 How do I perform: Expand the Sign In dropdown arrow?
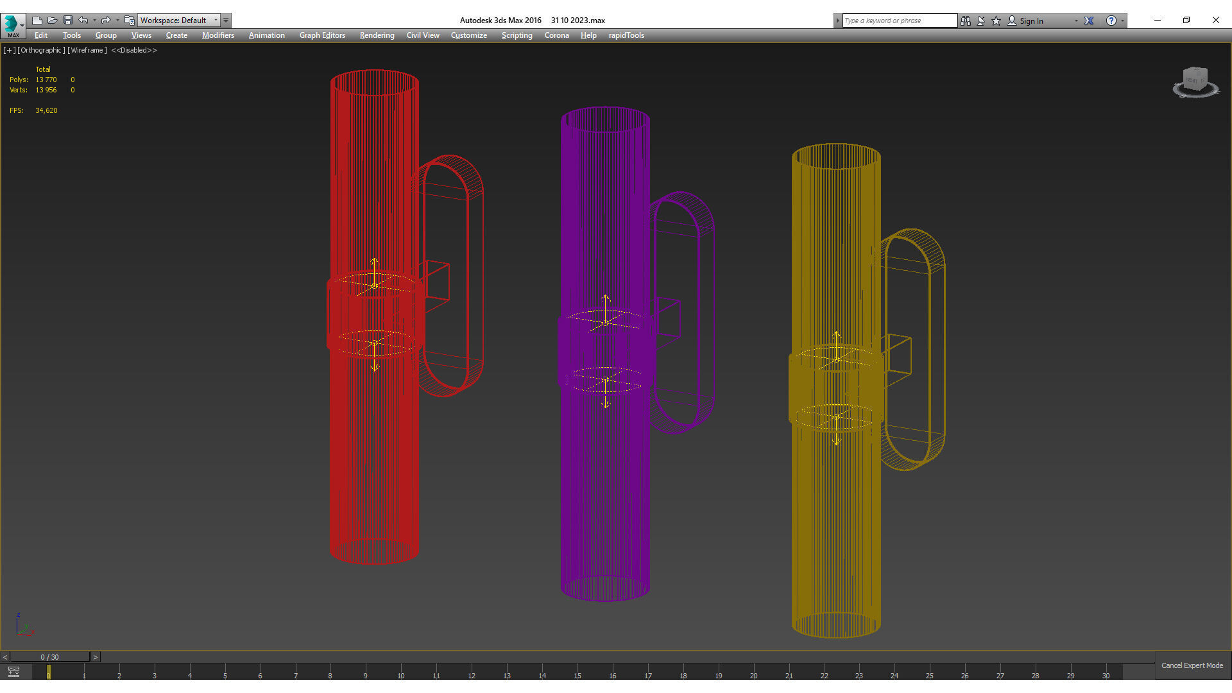click(1076, 21)
